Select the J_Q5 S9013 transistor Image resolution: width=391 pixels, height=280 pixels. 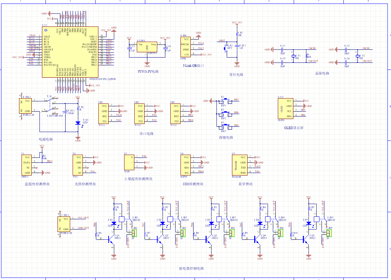pyautogui.click(x=306, y=240)
